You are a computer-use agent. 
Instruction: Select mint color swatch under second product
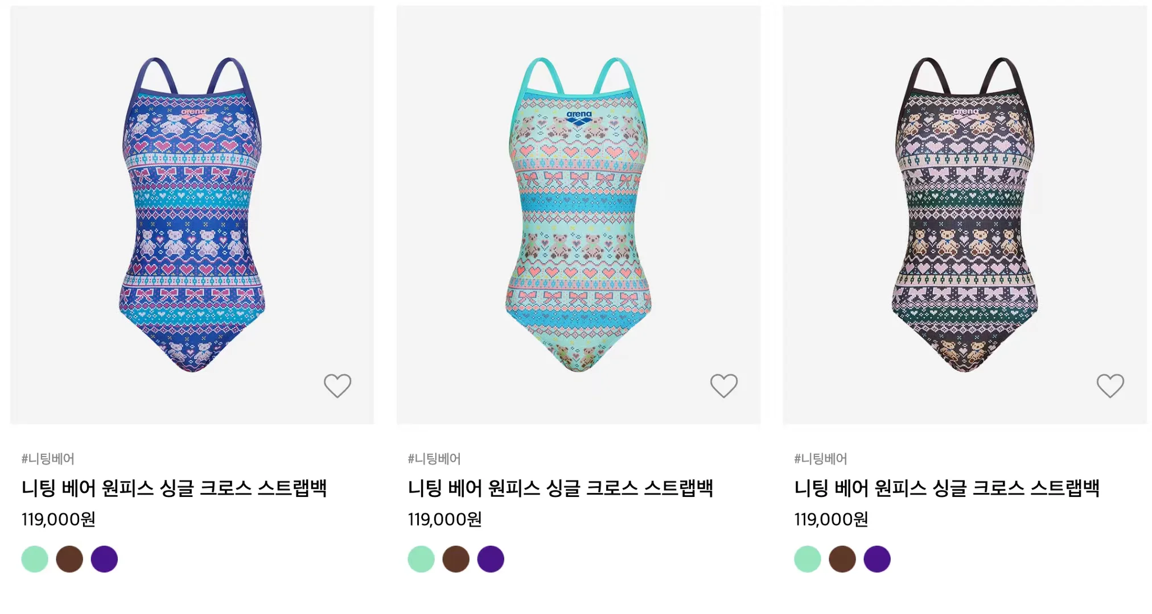point(421,559)
